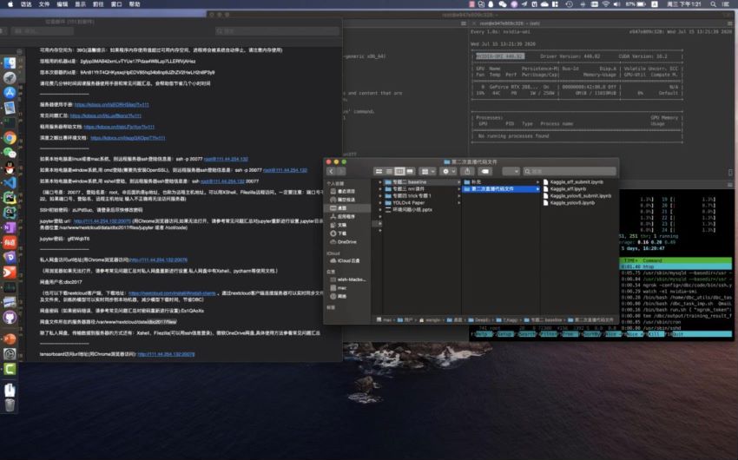Open PyCharm from the Dock
Screen dimensions: 738x460
pyautogui.click(x=10, y=198)
